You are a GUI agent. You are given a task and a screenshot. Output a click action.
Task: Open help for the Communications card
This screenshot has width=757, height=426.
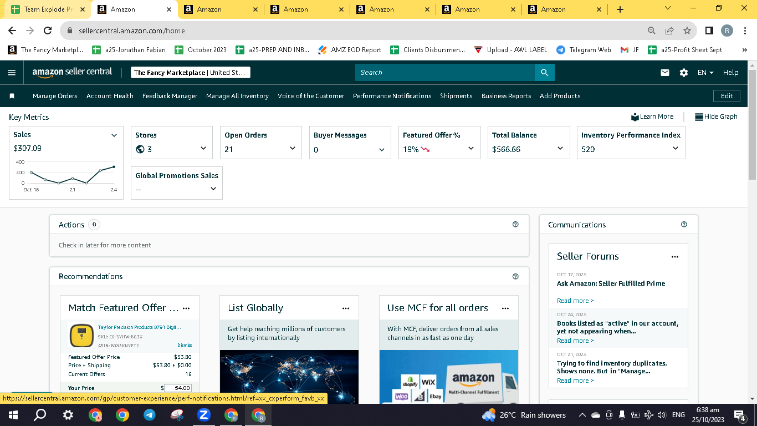coord(684,225)
